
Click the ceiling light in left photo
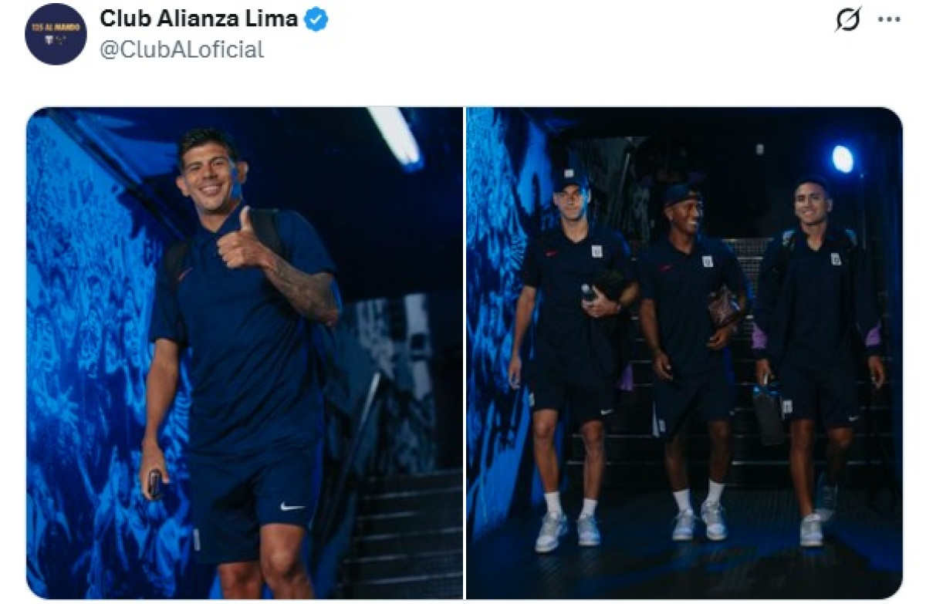pyautogui.click(x=395, y=136)
